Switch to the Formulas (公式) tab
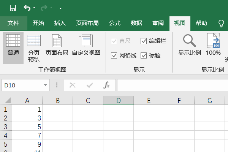 [114, 23]
